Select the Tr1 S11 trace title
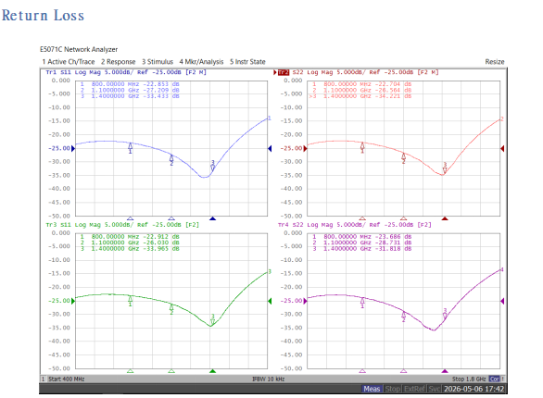Viewport: 543px width, 398px height. (x=126, y=72)
